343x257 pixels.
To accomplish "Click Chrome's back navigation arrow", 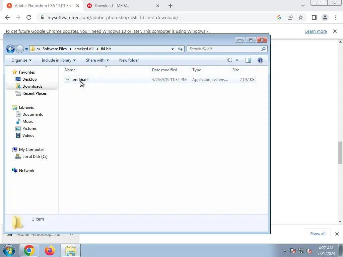I will (7, 17).
